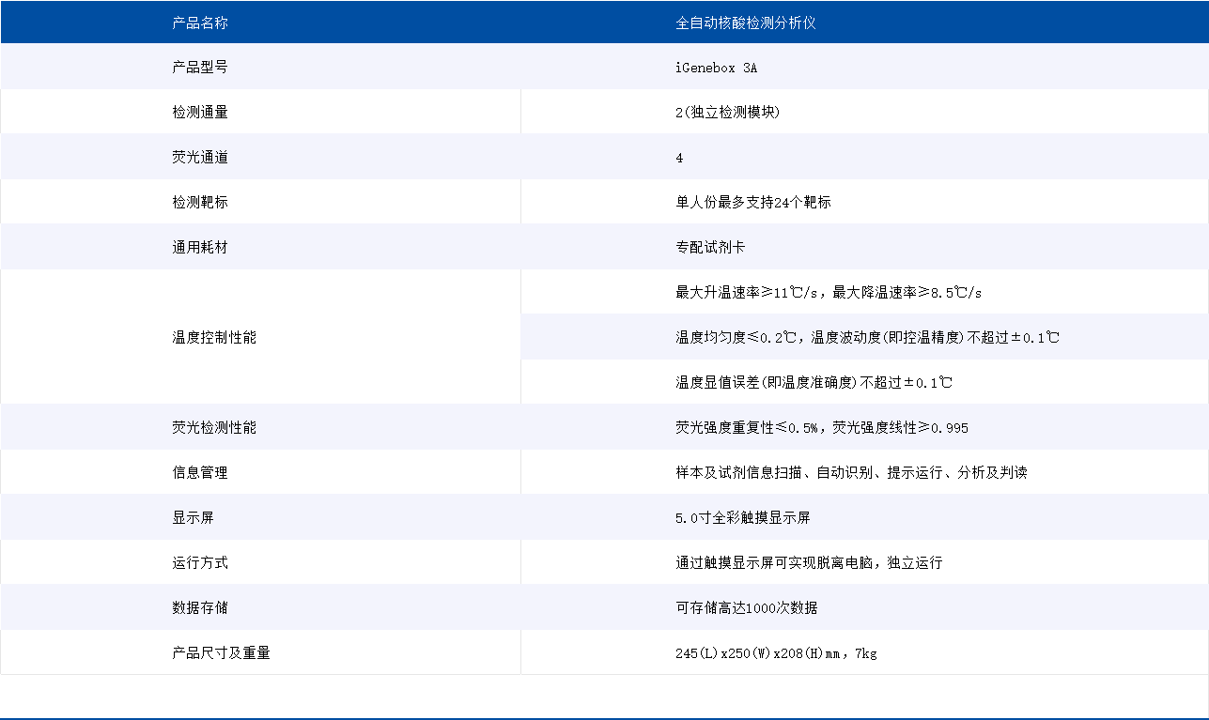The width and height of the screenshot is (1209, 720).
Task: Click the 数据存储 row label
Action: [x=197, y=606]
